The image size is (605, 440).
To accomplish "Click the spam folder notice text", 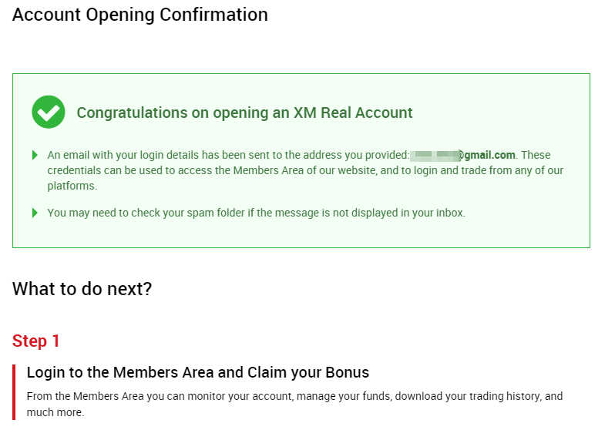I will (256, 213).
